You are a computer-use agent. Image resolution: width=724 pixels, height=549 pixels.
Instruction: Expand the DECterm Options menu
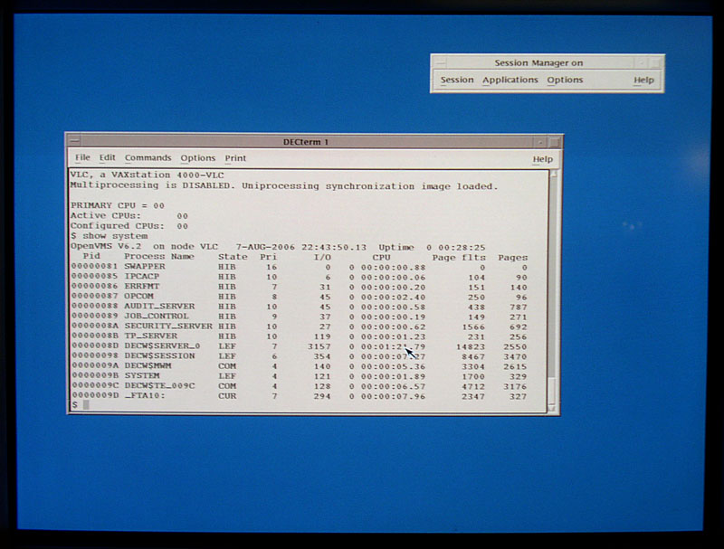tap(197, 158)
